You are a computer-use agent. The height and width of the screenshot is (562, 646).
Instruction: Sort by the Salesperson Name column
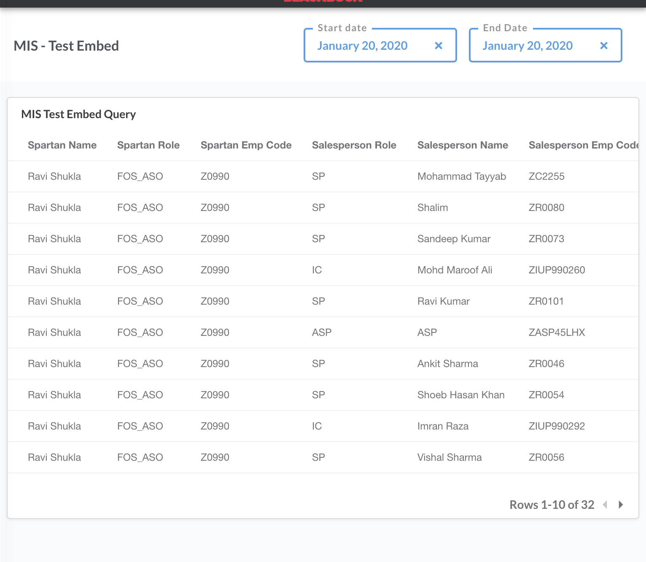[463, 145]
